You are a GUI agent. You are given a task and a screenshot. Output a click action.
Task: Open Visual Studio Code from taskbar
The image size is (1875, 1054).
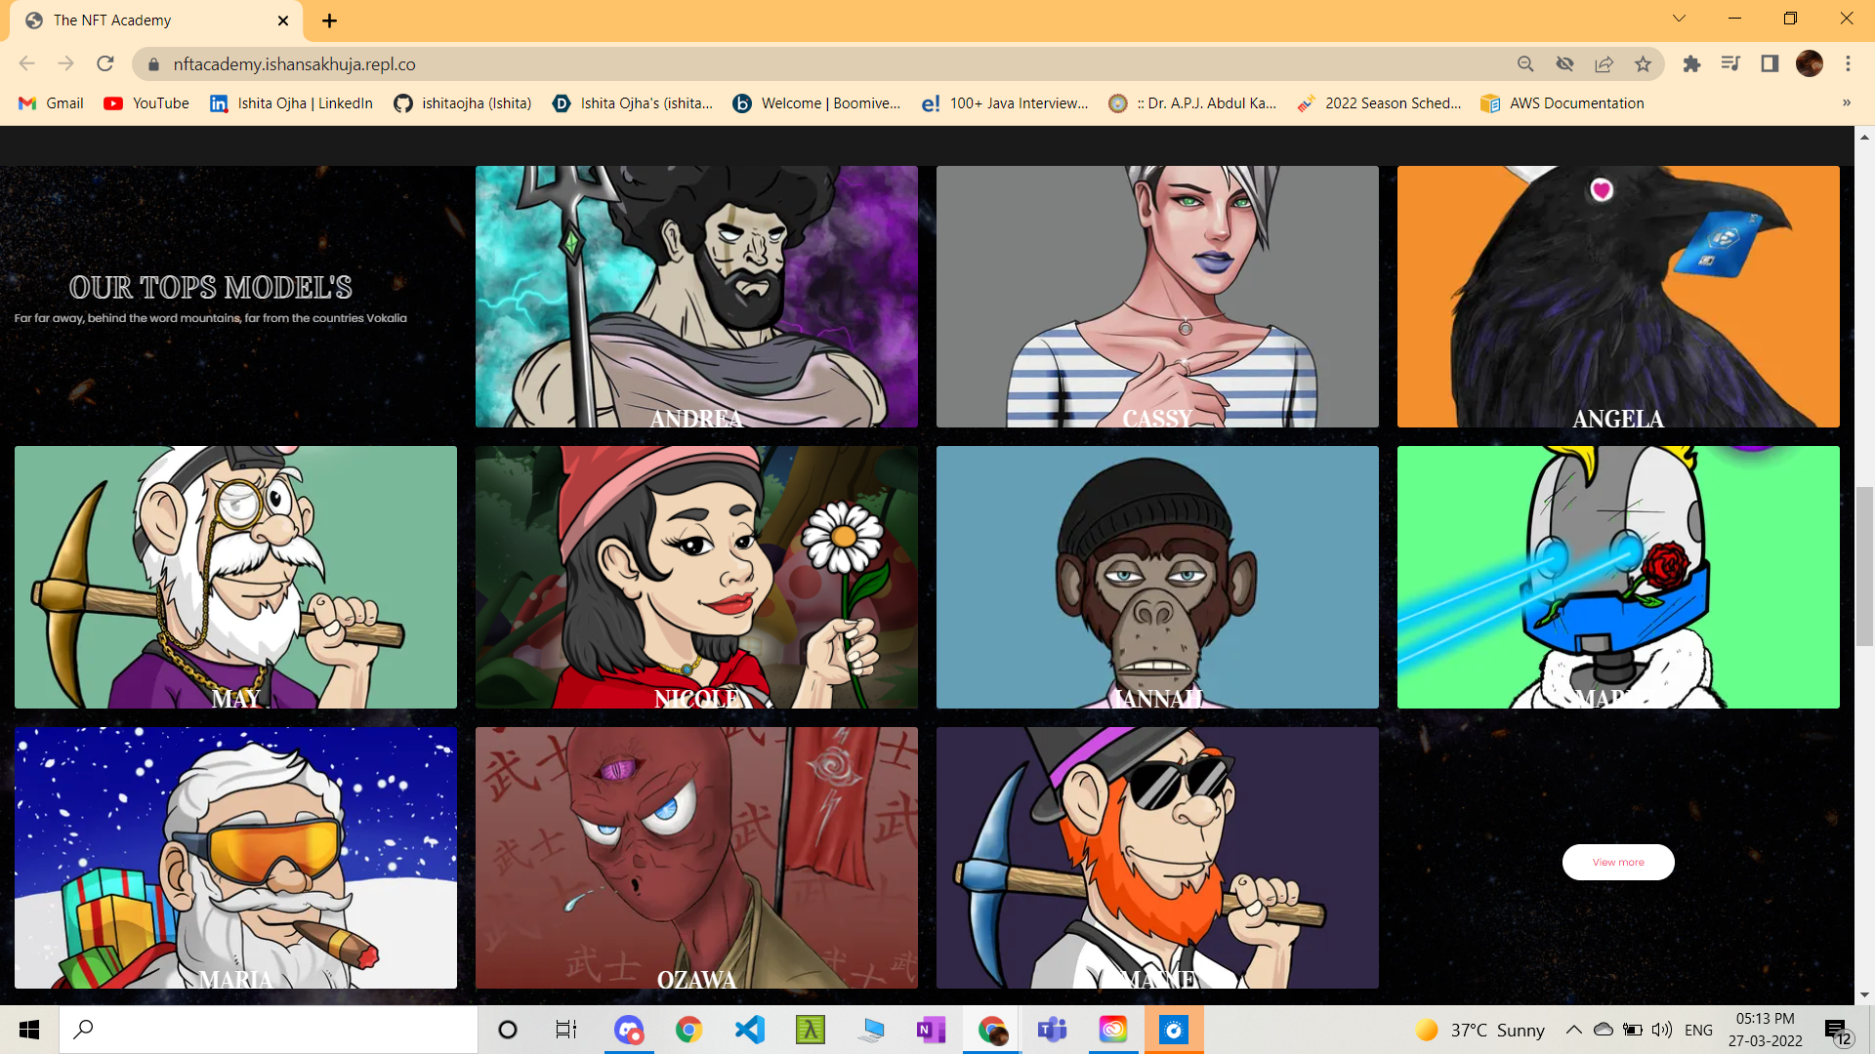(749, 1030)
